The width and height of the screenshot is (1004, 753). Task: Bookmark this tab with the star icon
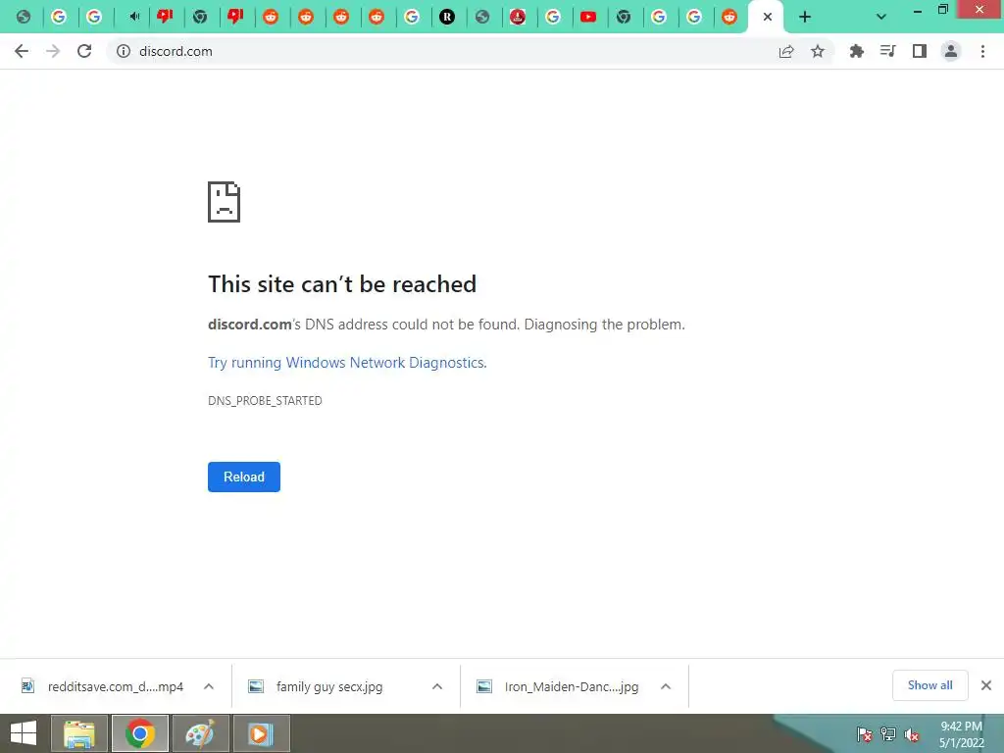(818, 51)
